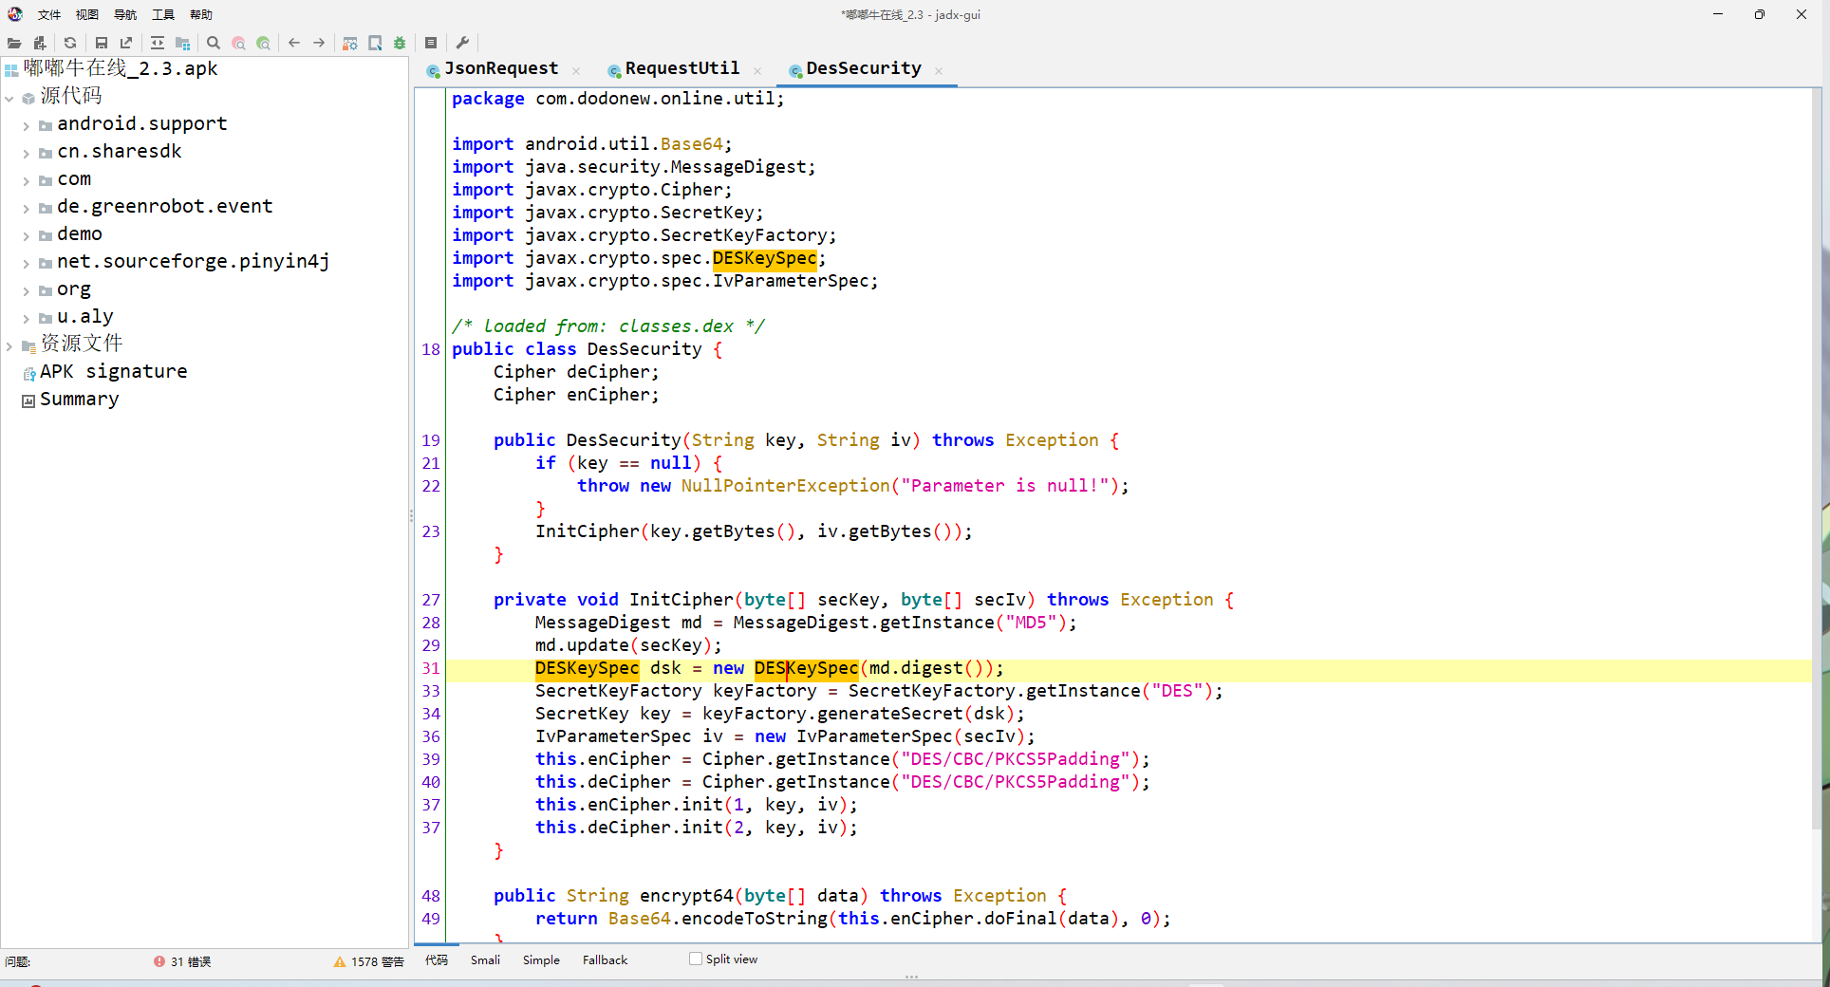The height and width of the screenshot is (987, 1830).
Task: Expand the de.greenrobot.event package
Action: click(26, 208)
